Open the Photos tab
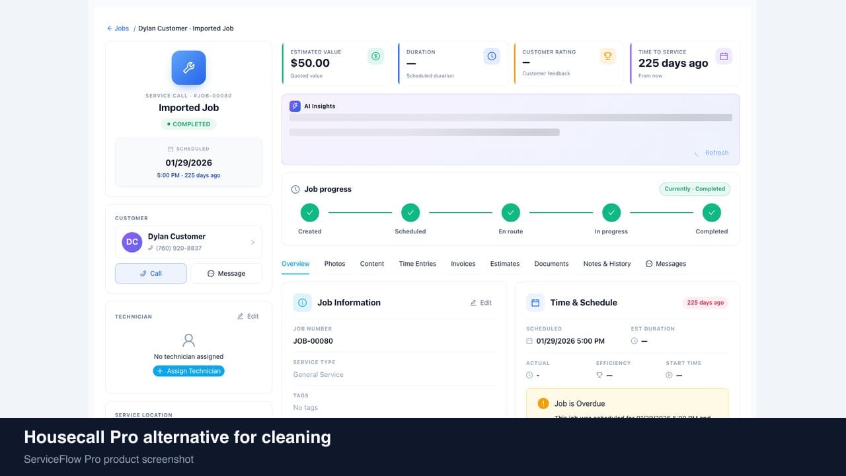846x476 pixels. 334,264
